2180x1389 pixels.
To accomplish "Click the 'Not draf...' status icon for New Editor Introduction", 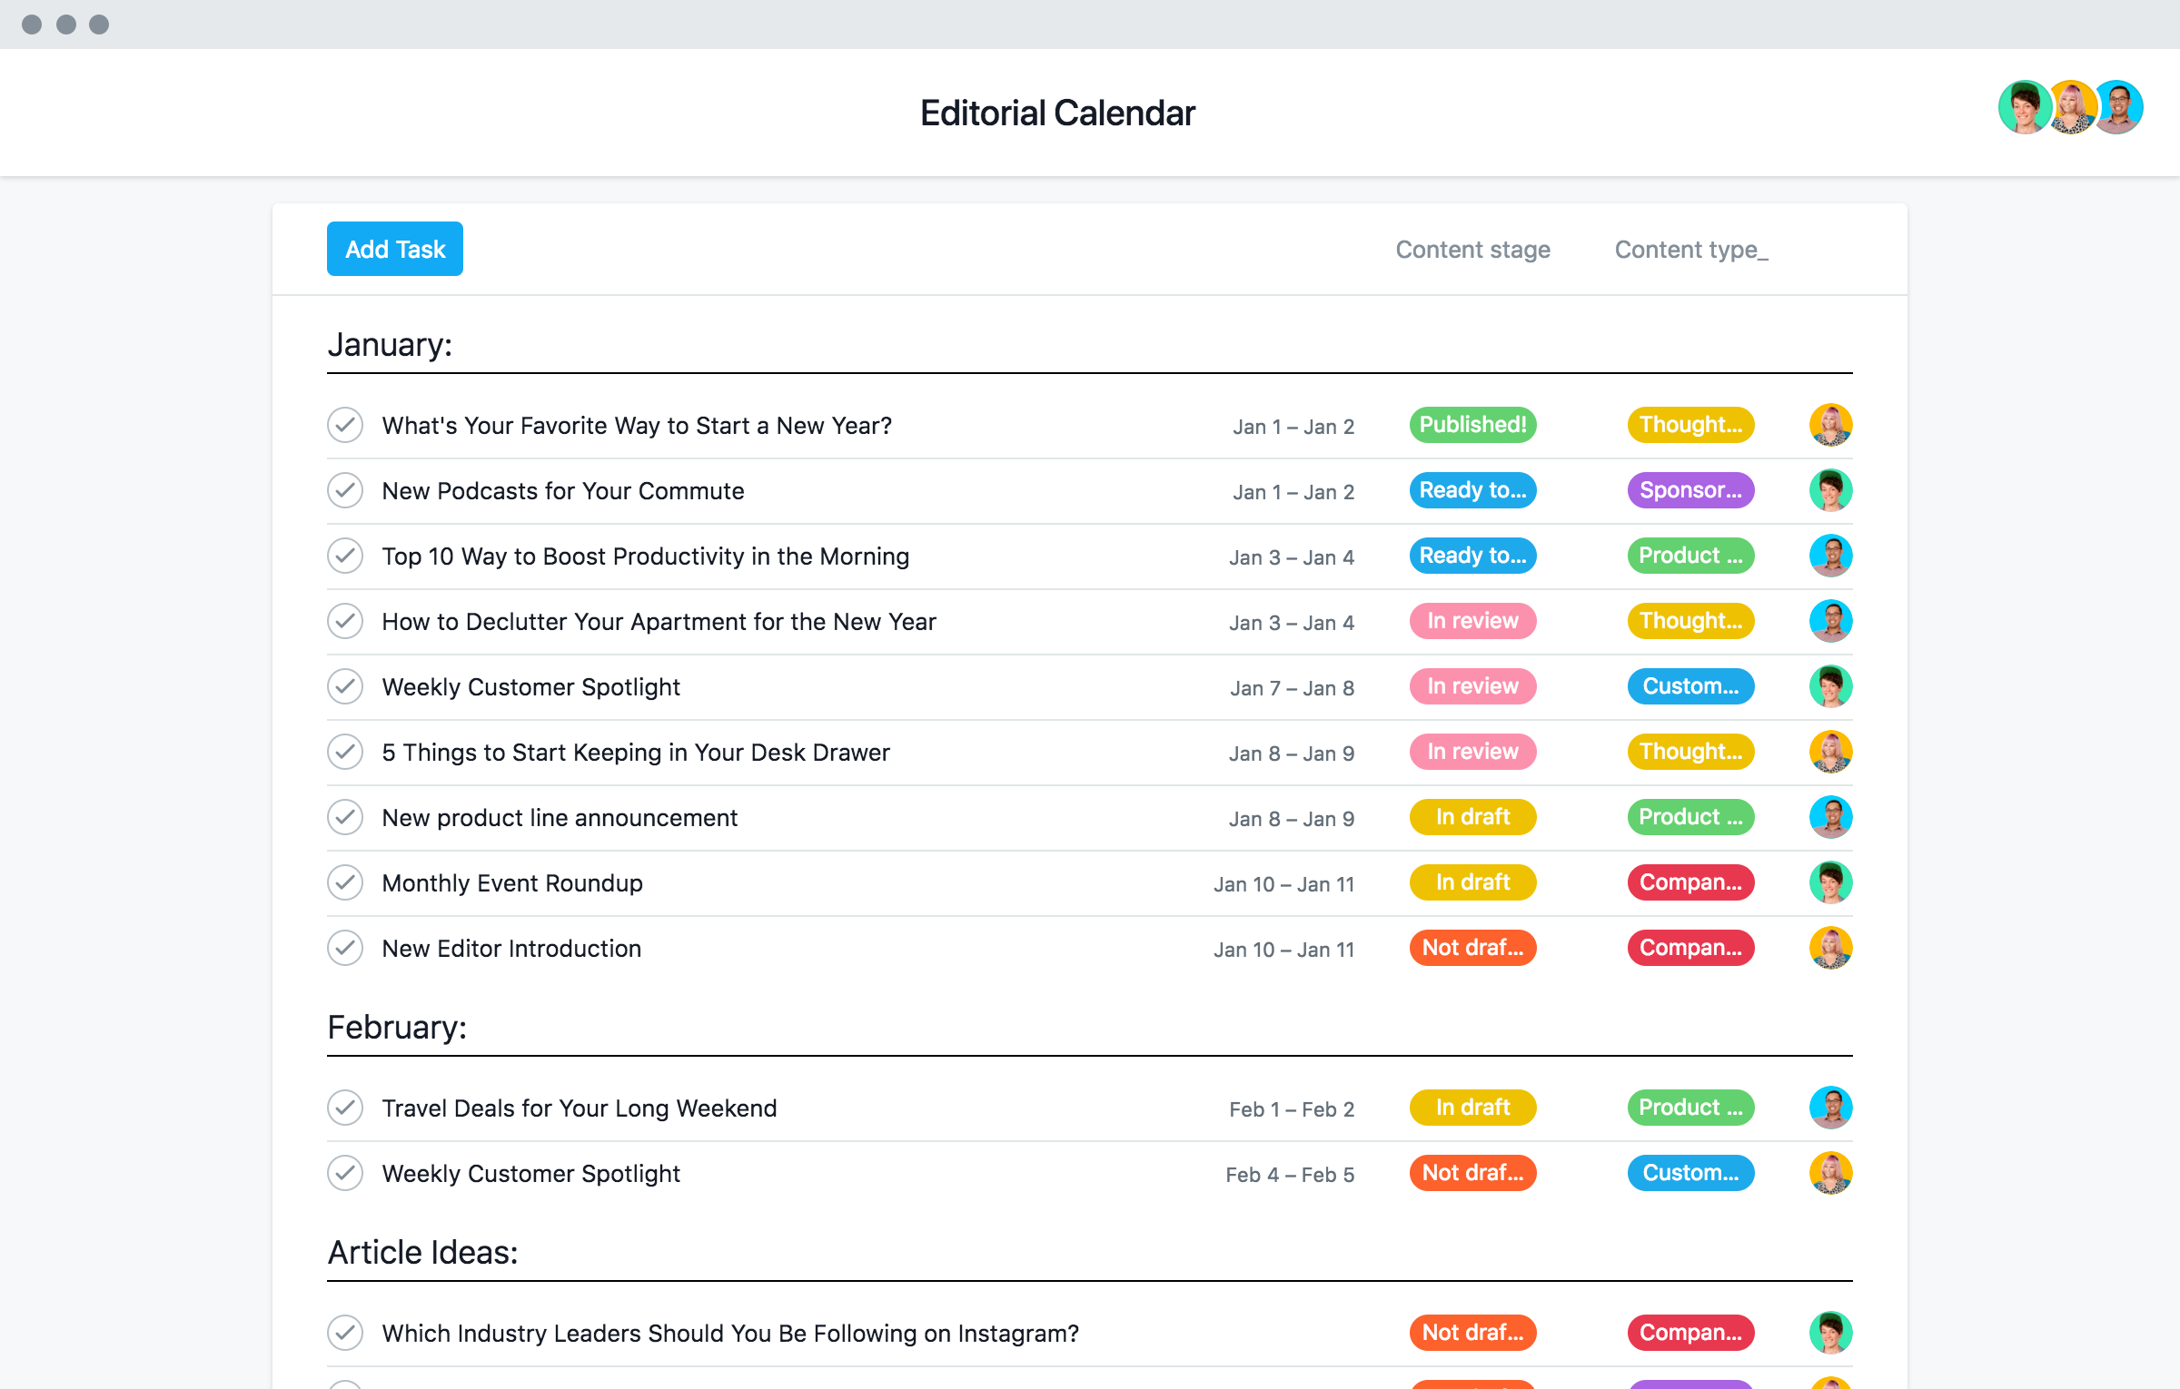I will [x=1470, y=948].
